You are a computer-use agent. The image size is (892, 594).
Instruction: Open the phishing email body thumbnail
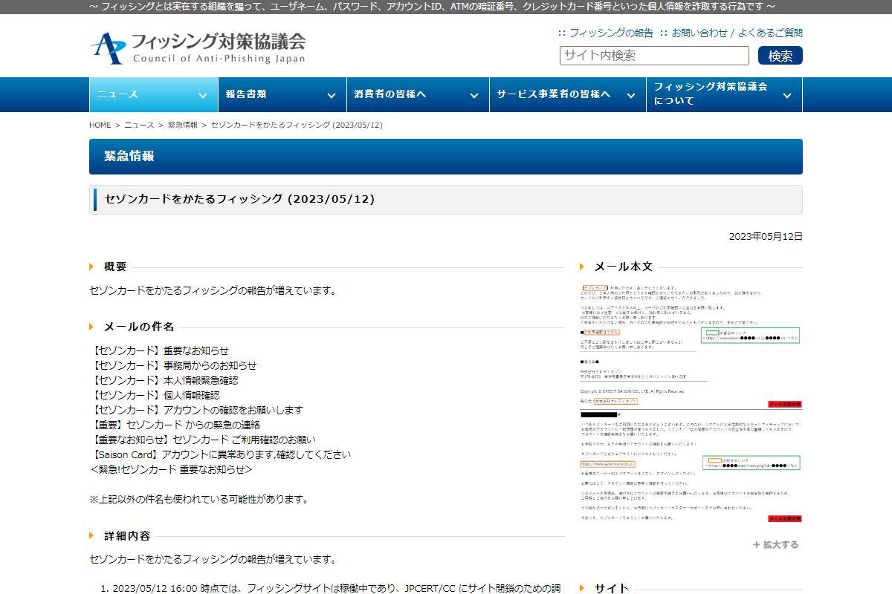click(691, 403)
